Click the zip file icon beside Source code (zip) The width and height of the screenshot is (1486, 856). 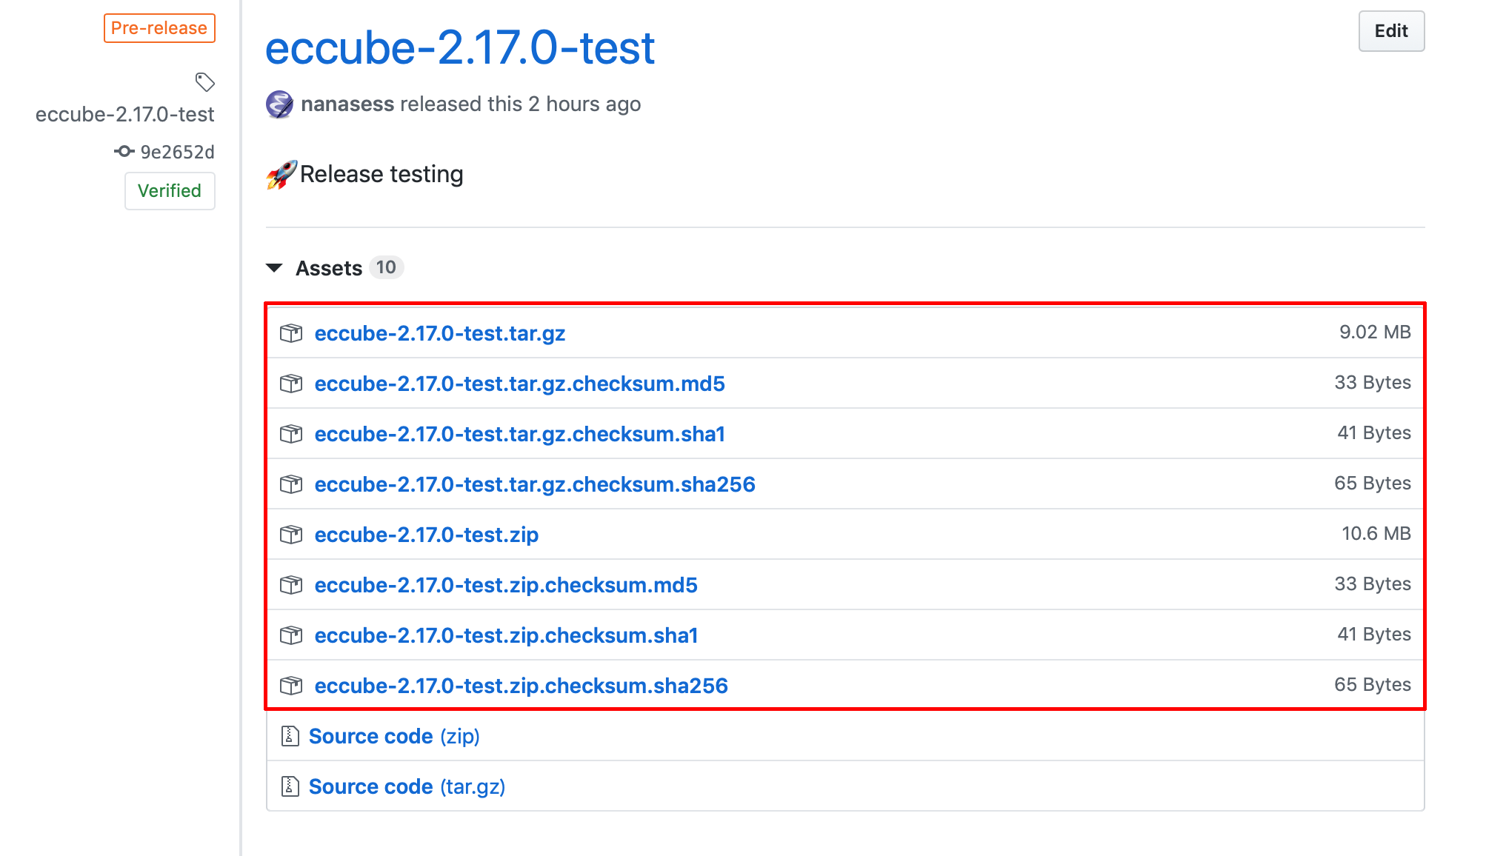click(289, 735)
